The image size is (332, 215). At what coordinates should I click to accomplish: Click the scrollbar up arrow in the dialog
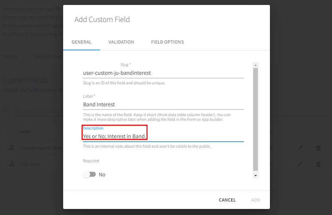(x=255, y=65)
